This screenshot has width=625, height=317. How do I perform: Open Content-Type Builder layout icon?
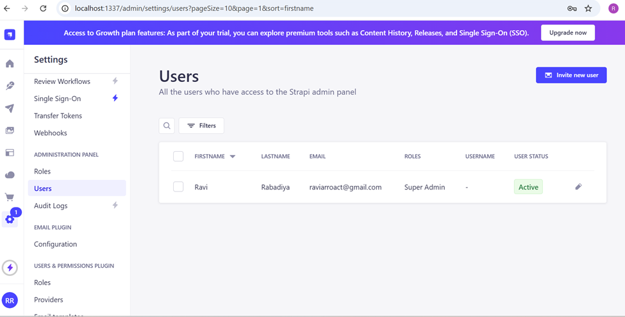[10, 153]
